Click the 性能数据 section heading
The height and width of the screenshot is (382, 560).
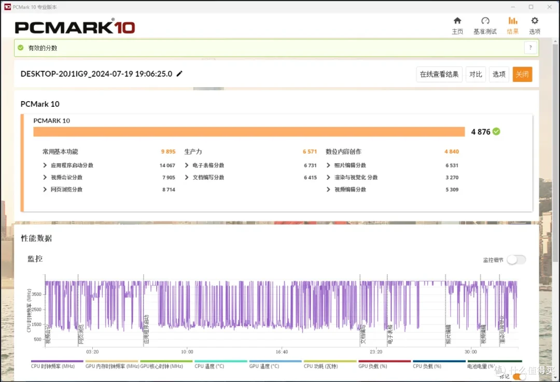point(36,238)
